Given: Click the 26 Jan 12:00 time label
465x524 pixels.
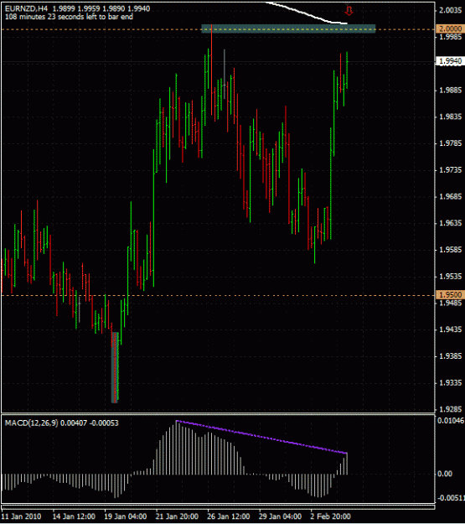Looking at the screenshot, I should click(x=229, y=516).
